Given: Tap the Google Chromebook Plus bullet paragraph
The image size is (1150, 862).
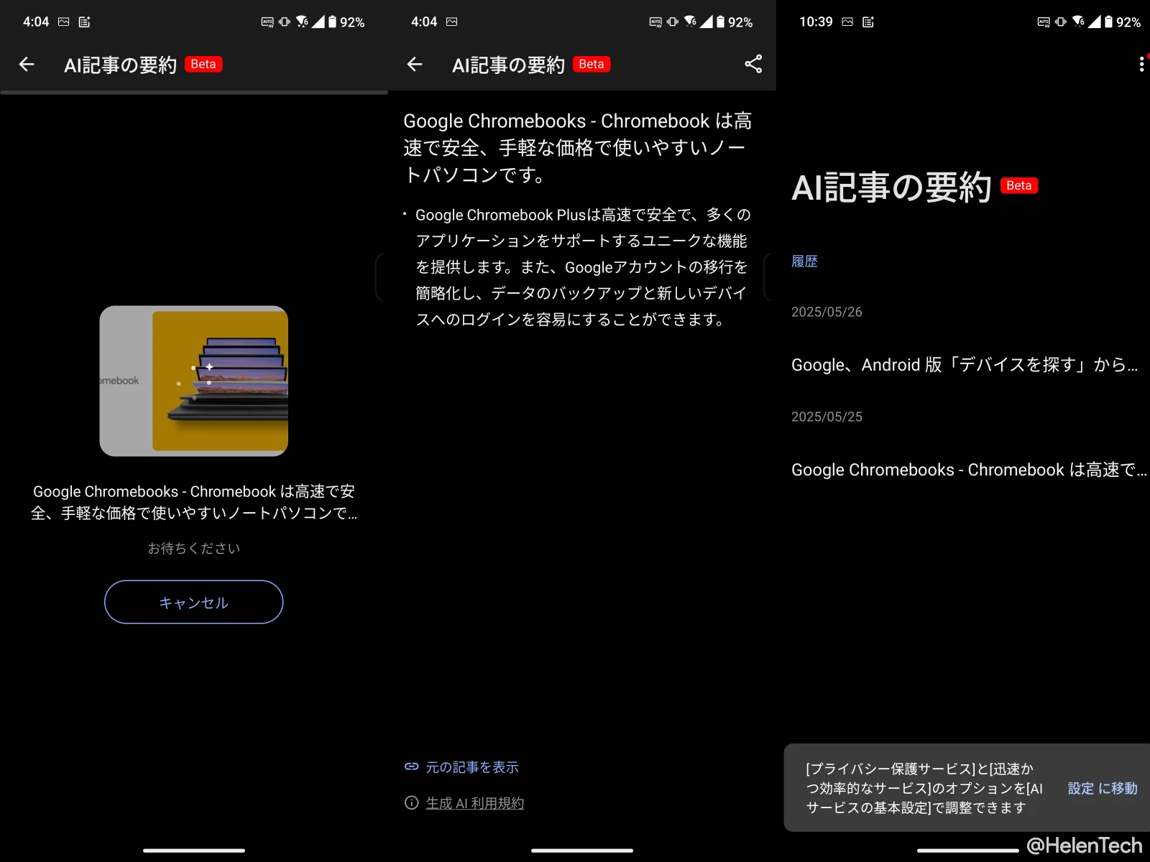Looking at the screenshot, I should click(582, 267).
